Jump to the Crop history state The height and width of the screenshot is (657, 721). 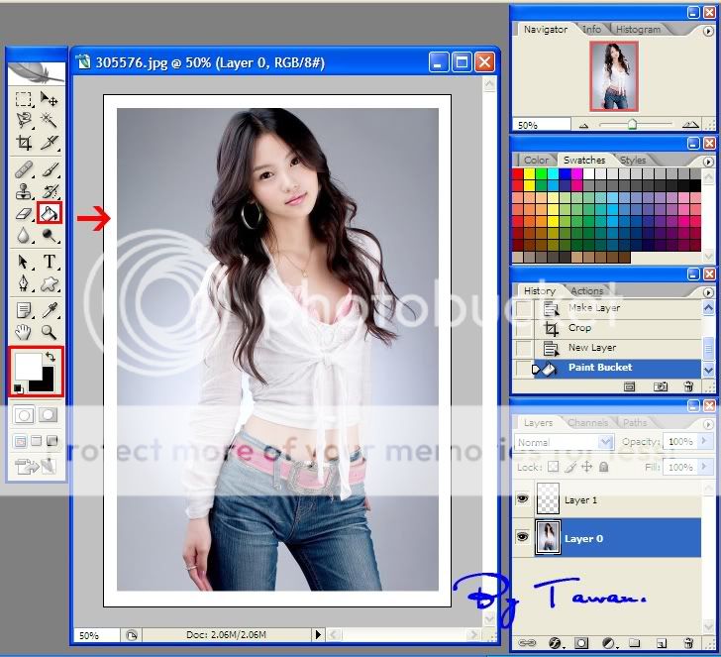[x=579, y=328]
